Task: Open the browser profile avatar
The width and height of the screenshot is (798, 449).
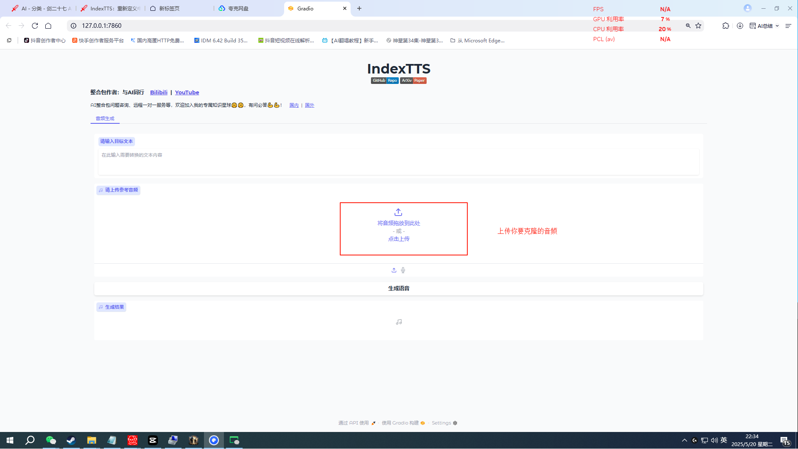Action: [748, 8]
